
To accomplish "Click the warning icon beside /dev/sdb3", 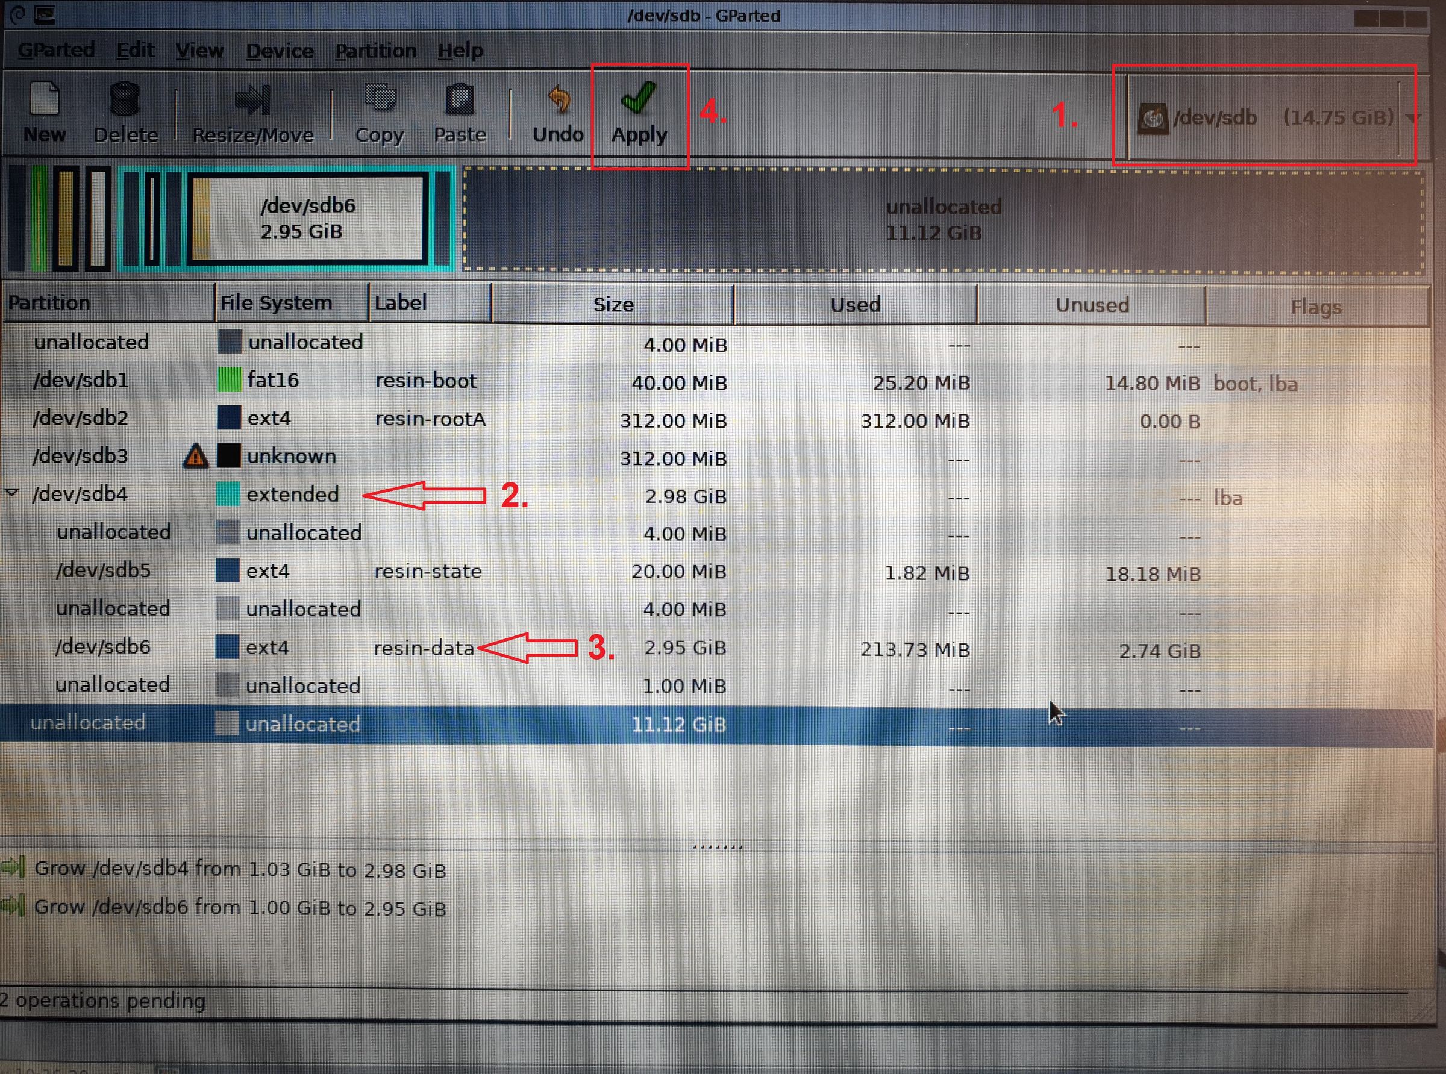I will coord(196,457).
